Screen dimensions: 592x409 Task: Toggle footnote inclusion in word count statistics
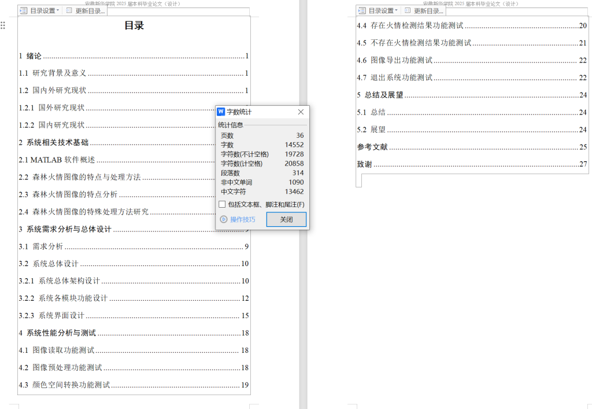click(x=223, y=205)
